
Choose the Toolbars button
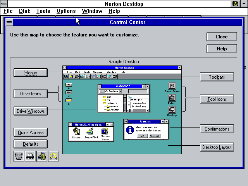[217, 77]
